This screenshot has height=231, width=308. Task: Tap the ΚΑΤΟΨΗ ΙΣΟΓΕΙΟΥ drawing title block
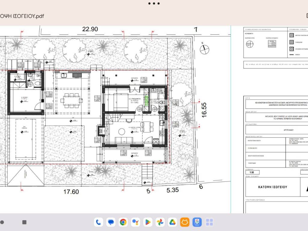(273, 187)
